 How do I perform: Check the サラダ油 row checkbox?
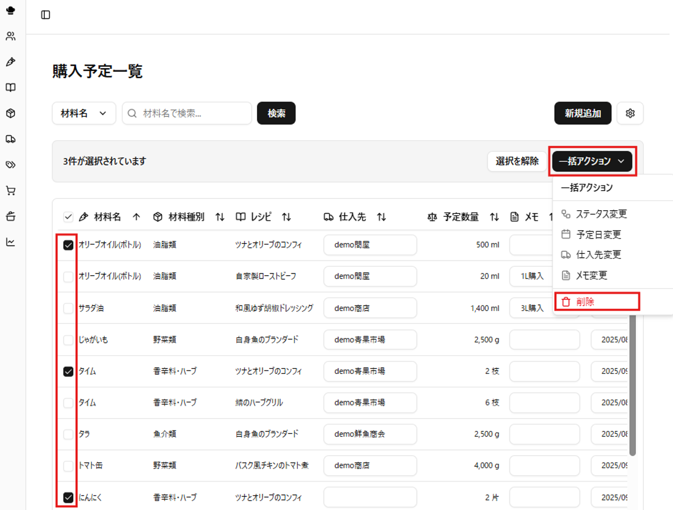[68, 308]
